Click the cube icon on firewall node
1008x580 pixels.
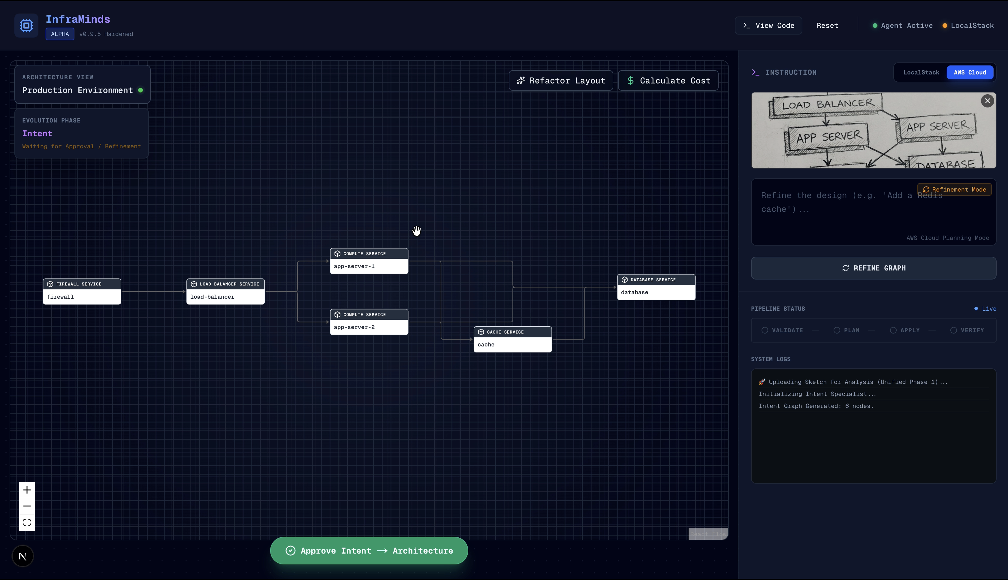50,284
